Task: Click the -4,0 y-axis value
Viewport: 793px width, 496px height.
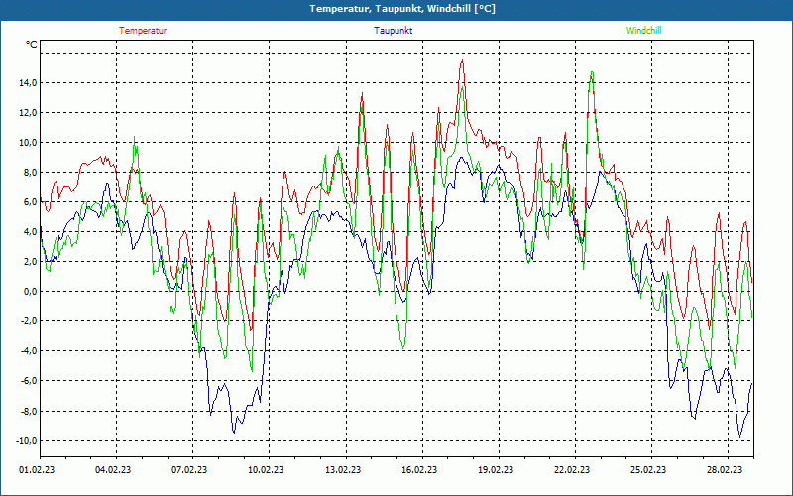Action: (29, 351)
